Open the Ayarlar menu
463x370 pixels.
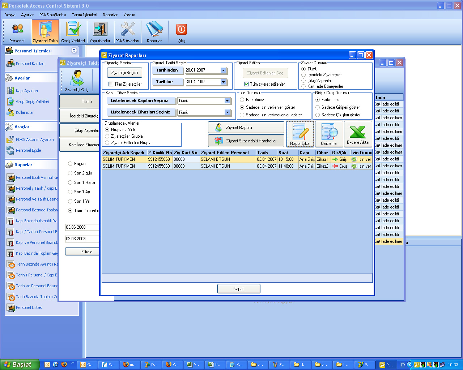tap(27, 15)
